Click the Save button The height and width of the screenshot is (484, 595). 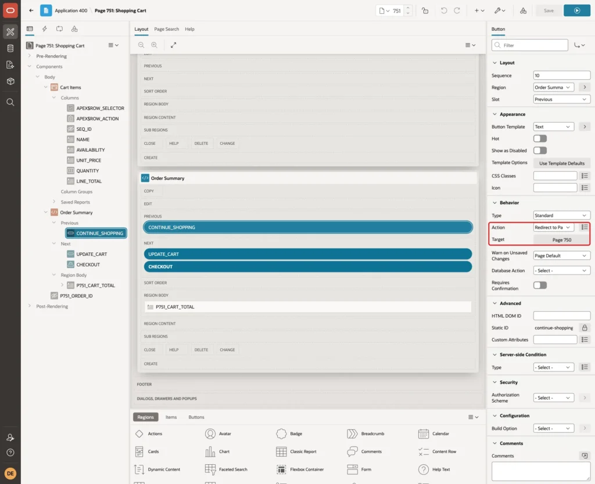click(x=549, y=10)
